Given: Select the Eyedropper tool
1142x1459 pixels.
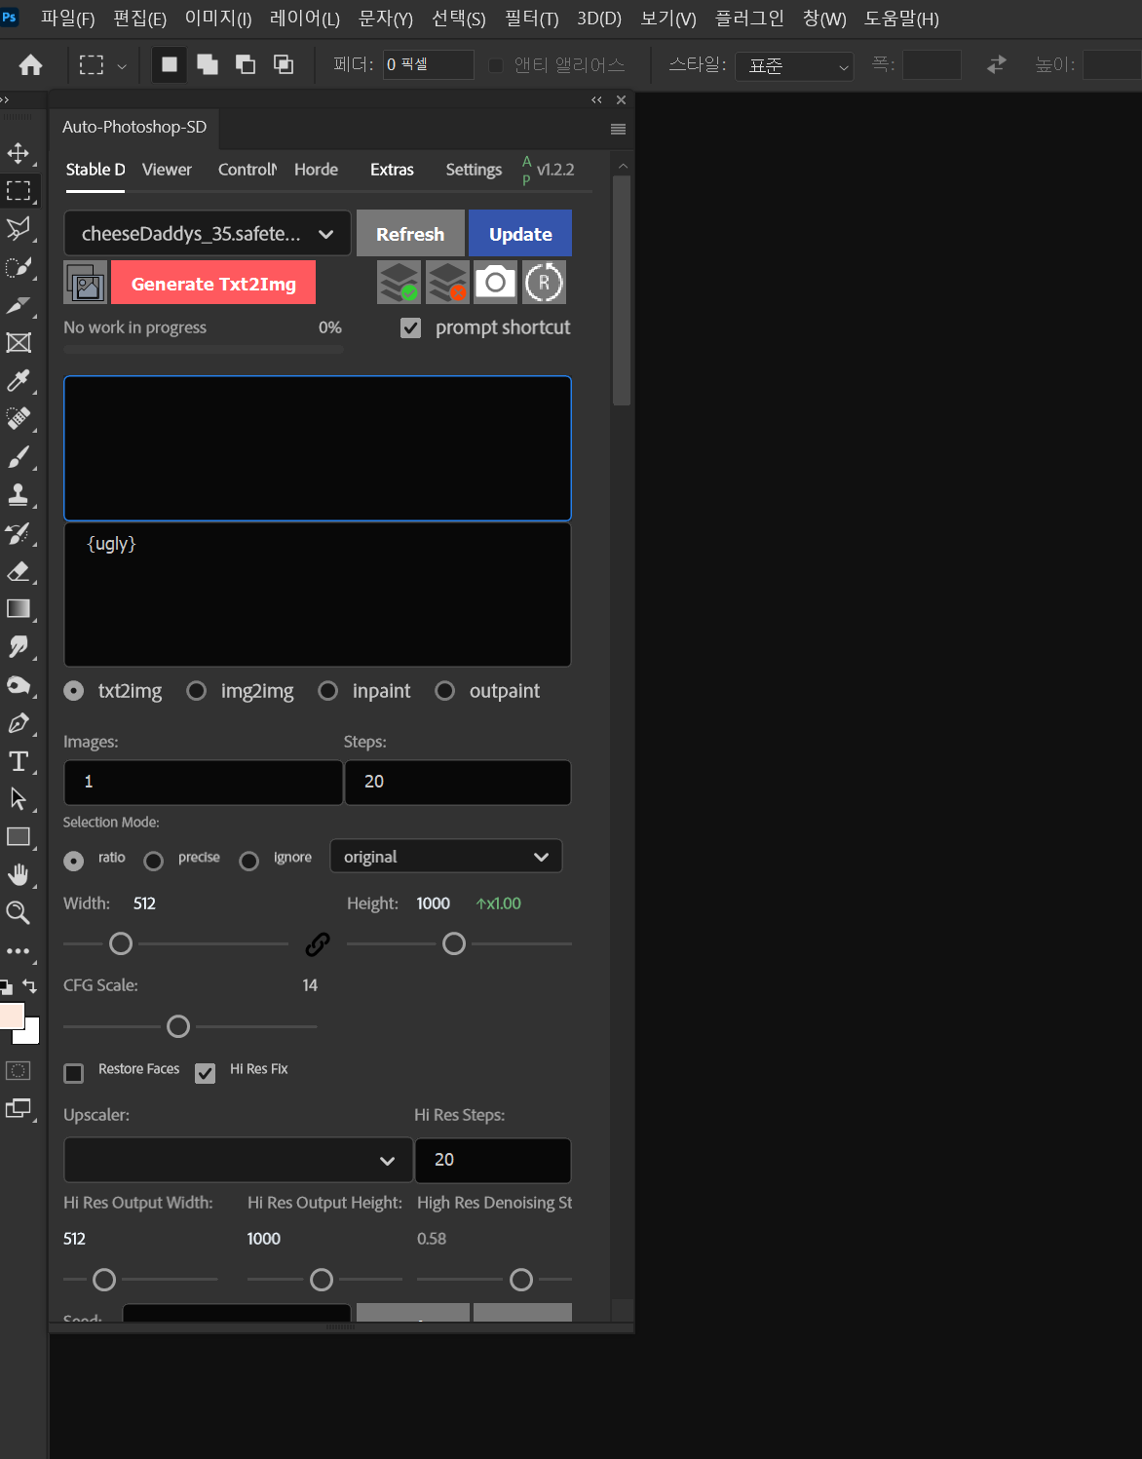Looking at the screenshot, I should coord(18,381).
